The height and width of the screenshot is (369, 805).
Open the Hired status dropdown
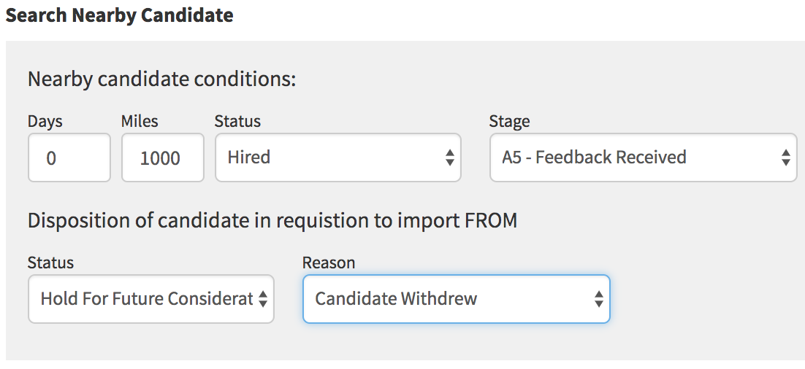(337, 158)
